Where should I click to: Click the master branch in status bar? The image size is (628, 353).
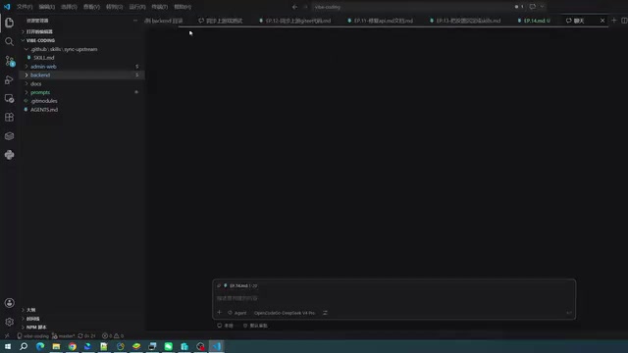click(x=64, y=336)
